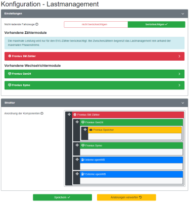The height and width of the screenshot is (202, 189).
Task: Click Fronius SM Zähler module label text
Action: (x=24, y=56)
